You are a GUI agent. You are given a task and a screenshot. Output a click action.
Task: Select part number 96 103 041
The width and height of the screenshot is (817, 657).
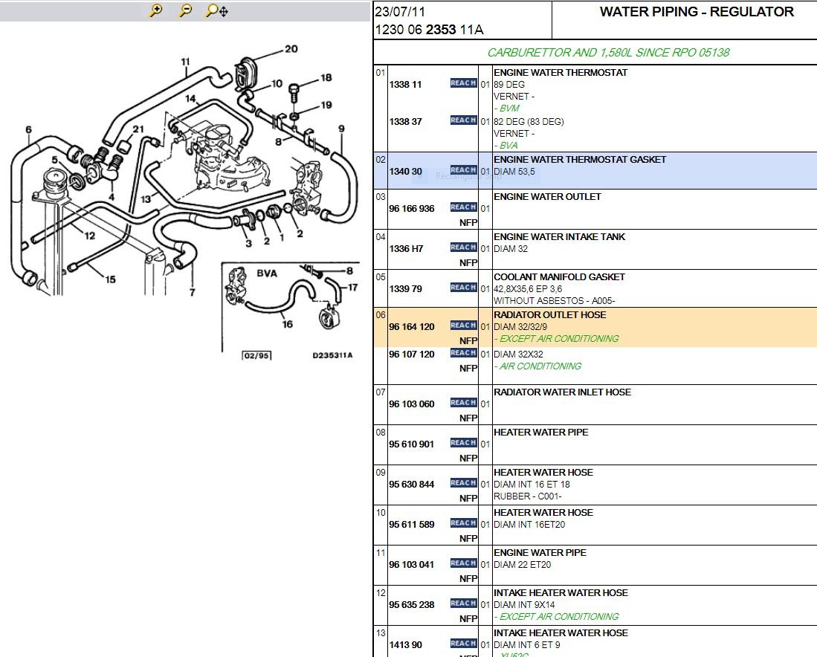(412, 564)
